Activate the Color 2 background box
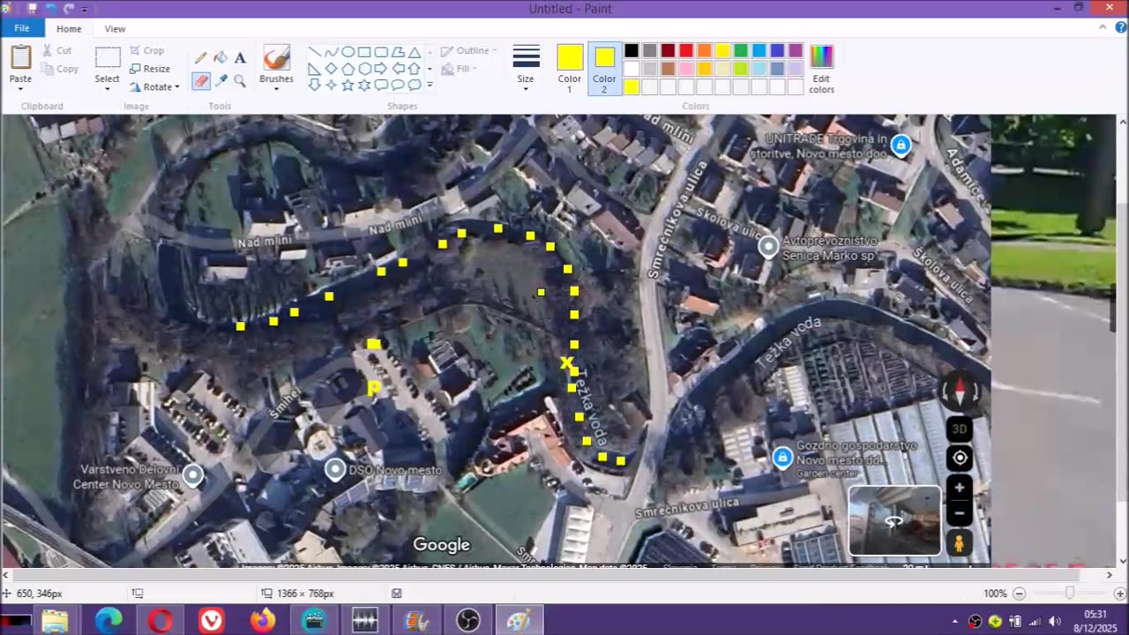Viewport: 1129px width, 635px height. click(604, 69)
